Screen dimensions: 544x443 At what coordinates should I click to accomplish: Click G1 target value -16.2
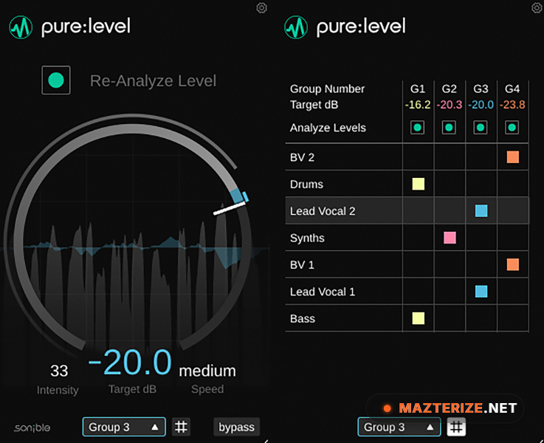(x=418, y=104)
